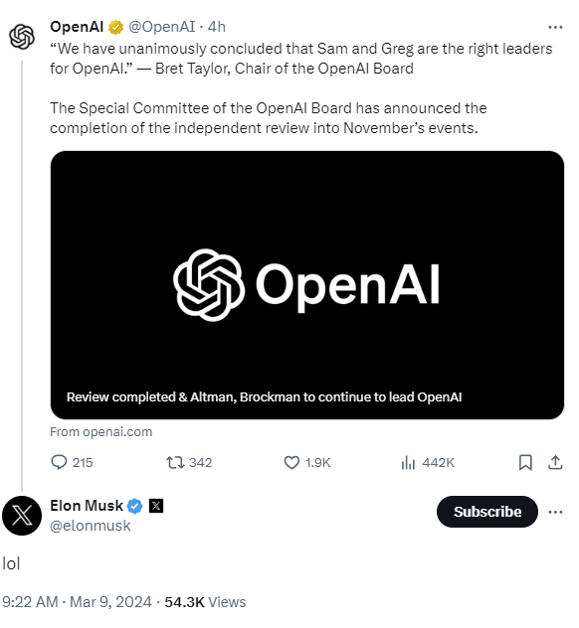This screenshot has height=628, width=579.
Task: Open the OpenAI profile avatar
Action: 22,37
